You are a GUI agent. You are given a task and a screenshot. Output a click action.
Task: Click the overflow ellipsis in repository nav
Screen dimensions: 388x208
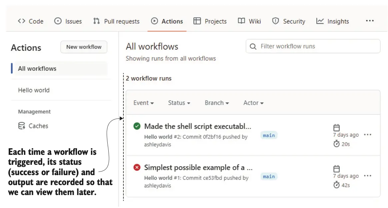(x=370, y=21)
